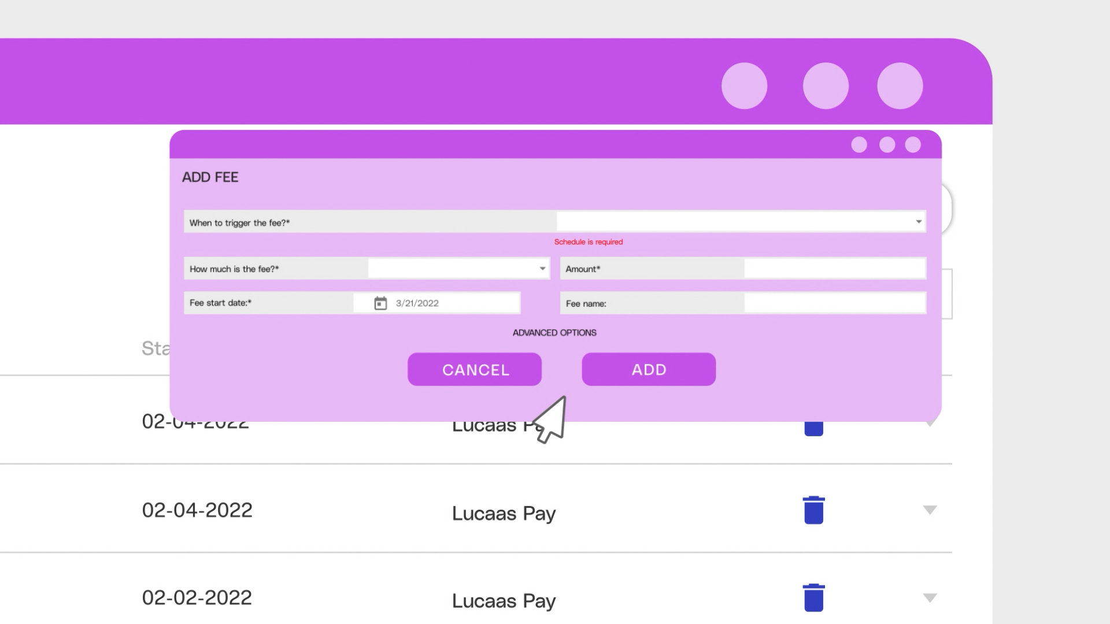Click middle circle in Add Fee title bar
Screen dimensions: 1110x624
point(887,144)
